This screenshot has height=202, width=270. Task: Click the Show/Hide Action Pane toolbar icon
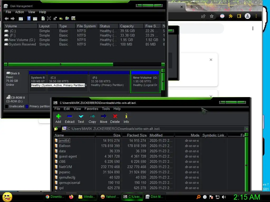coord(35,19)
